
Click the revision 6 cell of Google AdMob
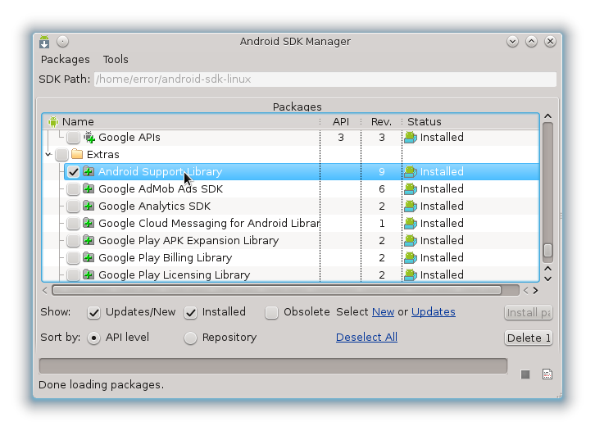coord(382,188)
